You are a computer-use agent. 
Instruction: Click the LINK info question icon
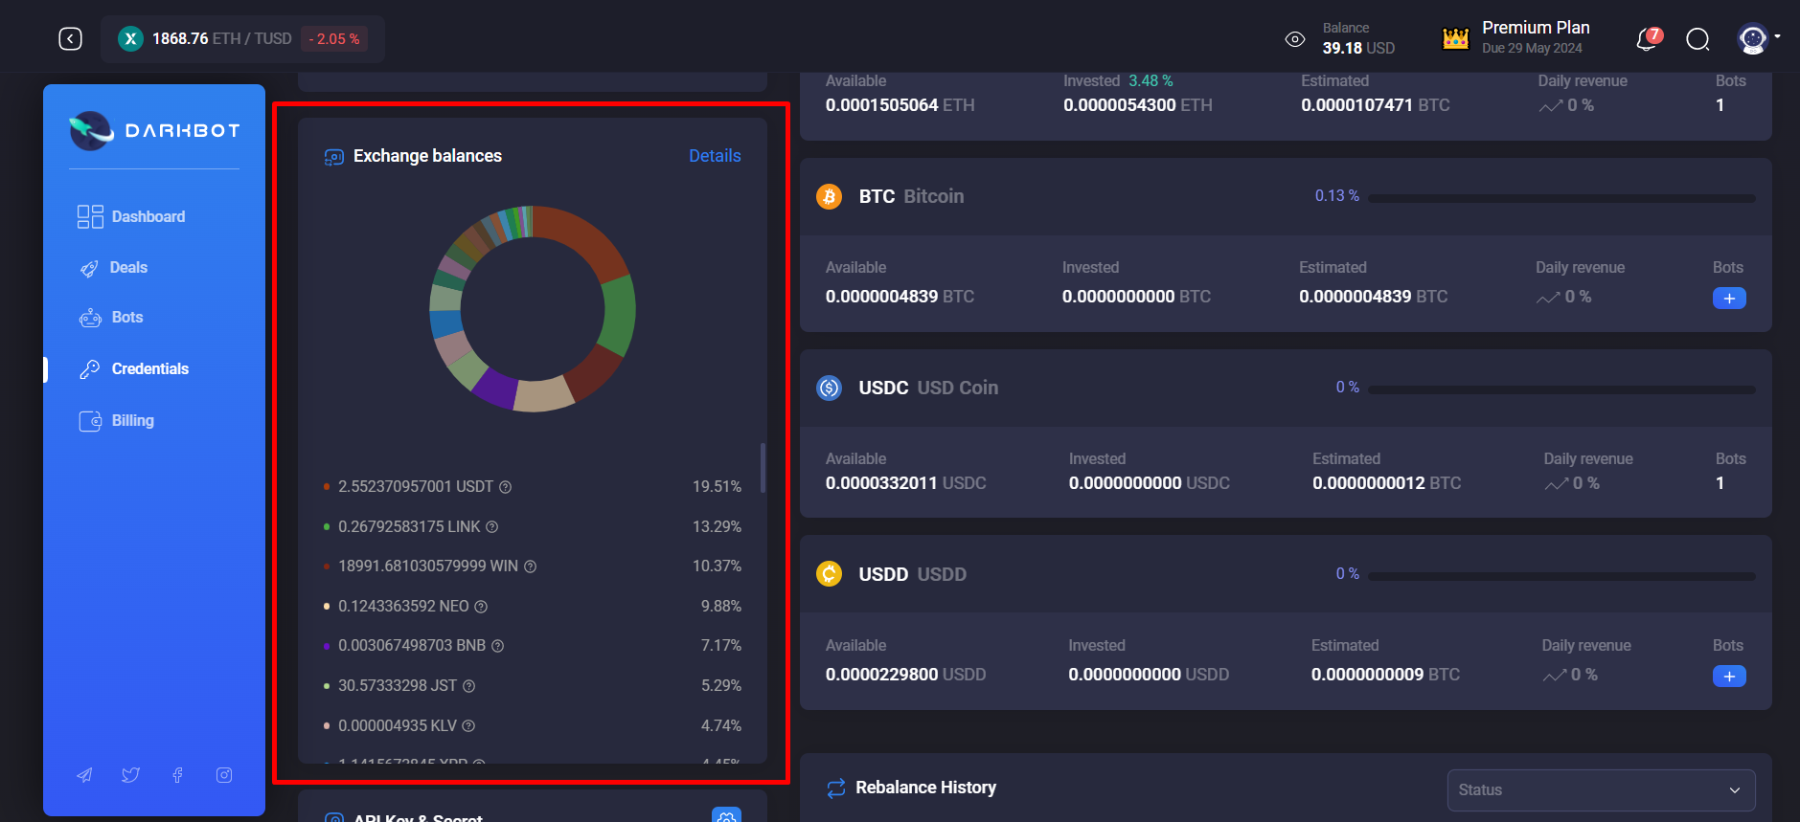coord(492,527)
